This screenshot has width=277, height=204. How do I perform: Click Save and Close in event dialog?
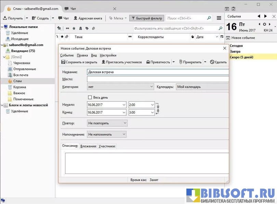79,62
